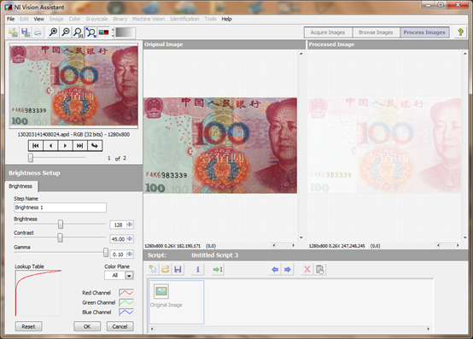Open the Color Plane dropdown
The image size is (473, 339).
coord(129,275)
